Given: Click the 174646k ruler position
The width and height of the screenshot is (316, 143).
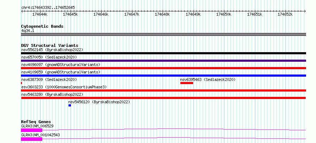Looking at the screenshot, I should pos(101,14).
